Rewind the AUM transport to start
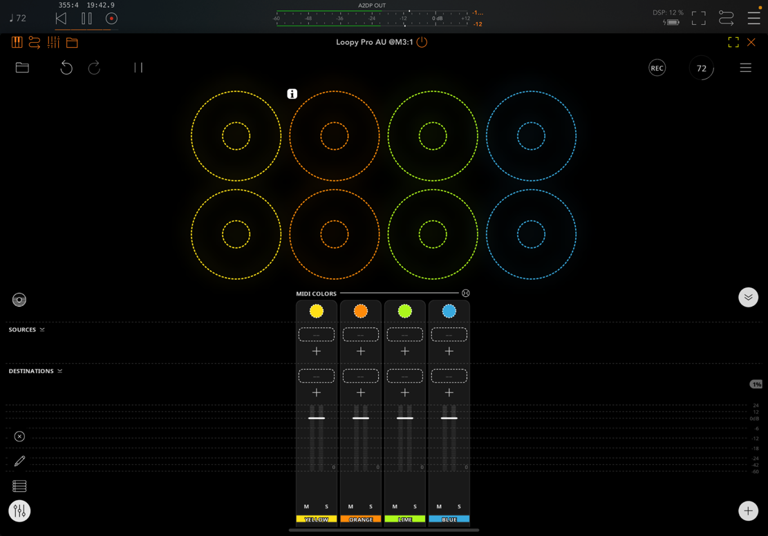 [61, 19]
